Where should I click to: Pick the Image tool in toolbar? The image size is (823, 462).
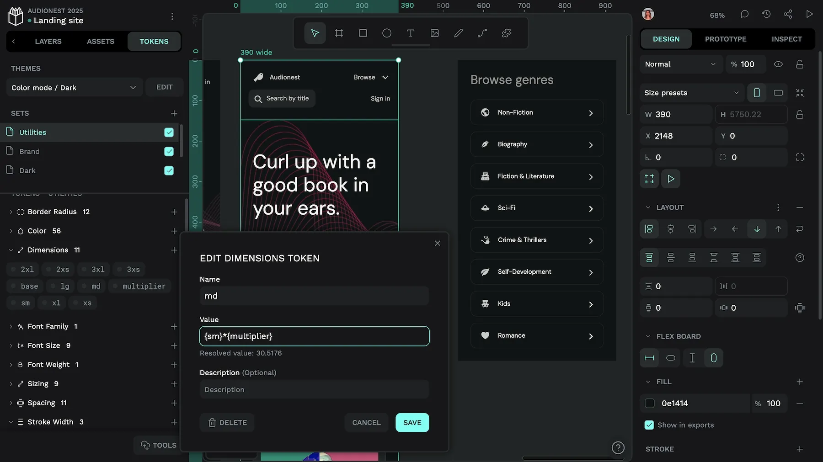(434, 33)
